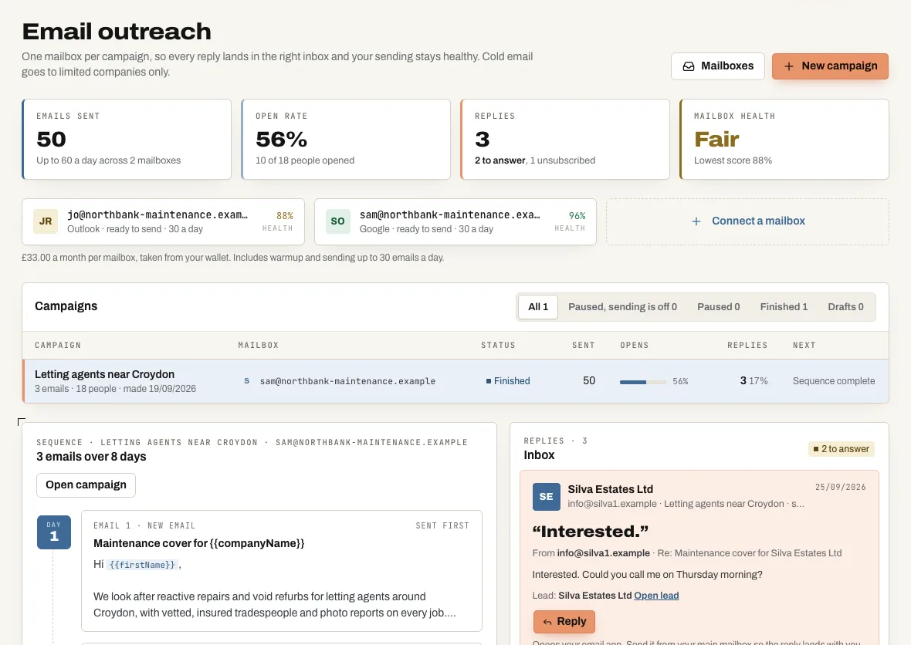Screen dimensions: 911x645
Task: Click the reply arrow icon
Action: point(547,622)
